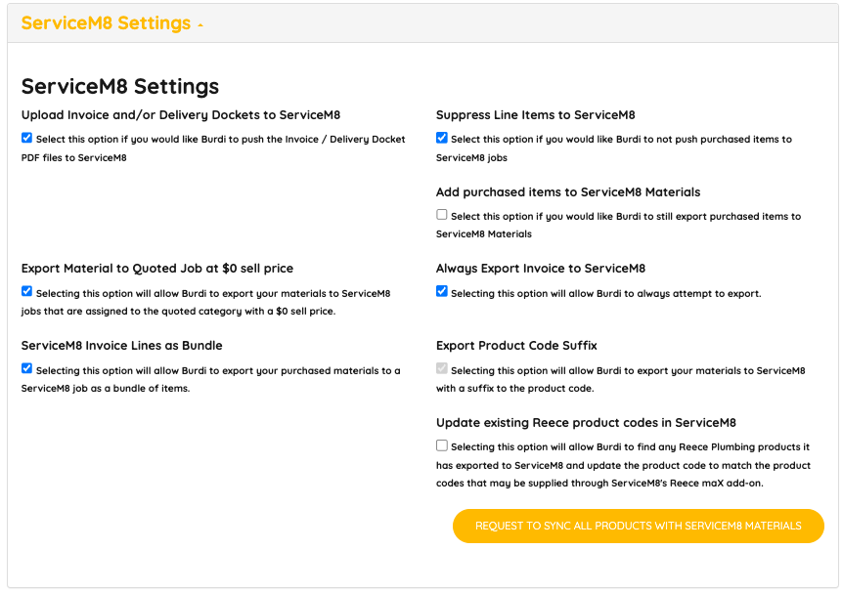This screenshot has height=592, width=842.
Task: Disable Suppress Line Items to ServiceM8 checkbox
Action: pyautogui.click(x=441, y=138)
